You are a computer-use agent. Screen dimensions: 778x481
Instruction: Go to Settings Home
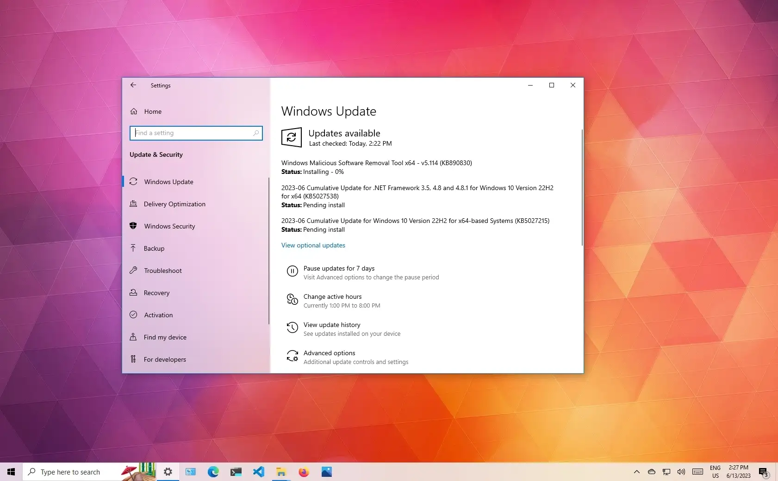[196, 111]
